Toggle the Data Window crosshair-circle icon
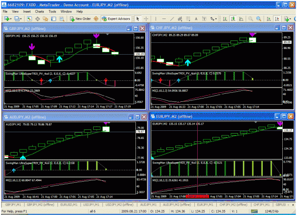This screenshot has height=215, width=297. pyautogui.click(x=38, y=19)
